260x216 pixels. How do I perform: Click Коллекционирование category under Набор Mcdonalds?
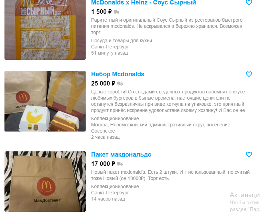(x=115, y=118)
